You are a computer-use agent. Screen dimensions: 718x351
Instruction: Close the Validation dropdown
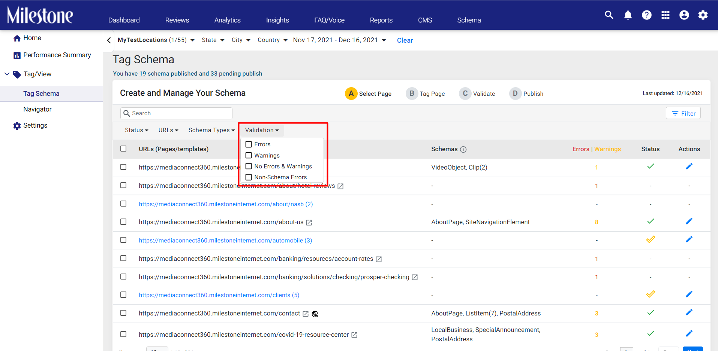coord(262,130)
